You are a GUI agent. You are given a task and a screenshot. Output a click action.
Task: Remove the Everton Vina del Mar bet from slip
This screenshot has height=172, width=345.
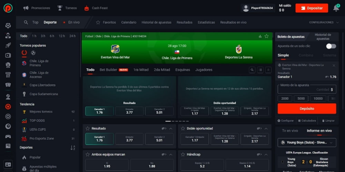point(334,65)
